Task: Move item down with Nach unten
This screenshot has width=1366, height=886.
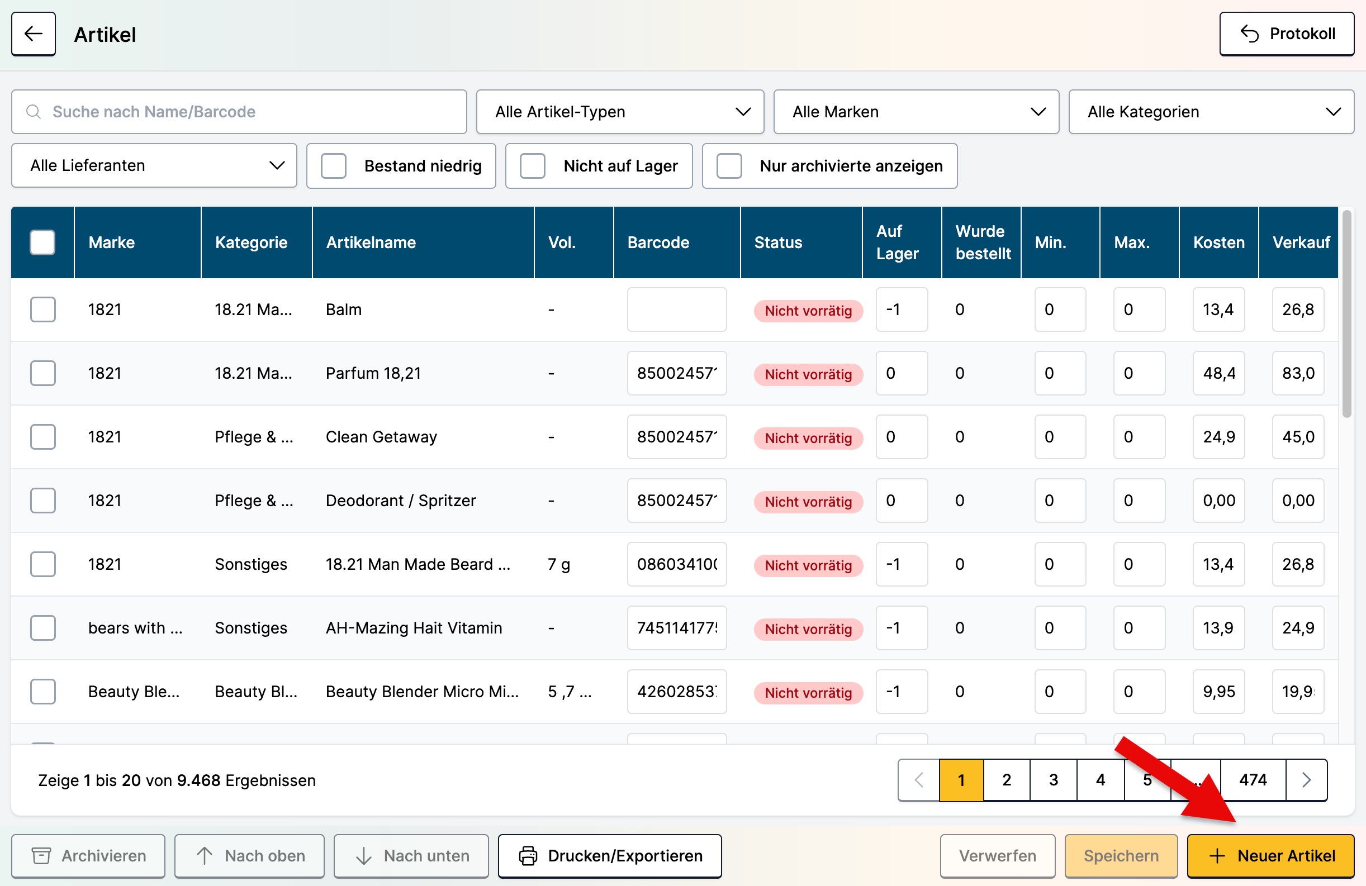Action: click(411, 856)
